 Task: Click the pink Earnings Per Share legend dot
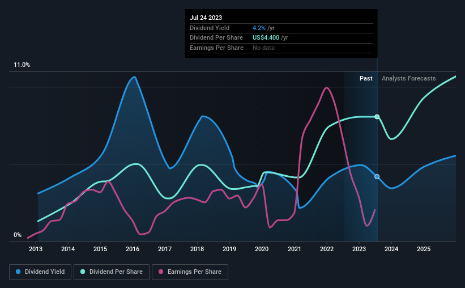(161, 272)
